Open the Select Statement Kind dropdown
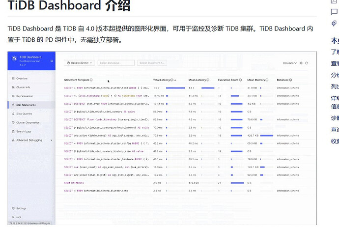The image size is (339, 227). click(152, 63)
